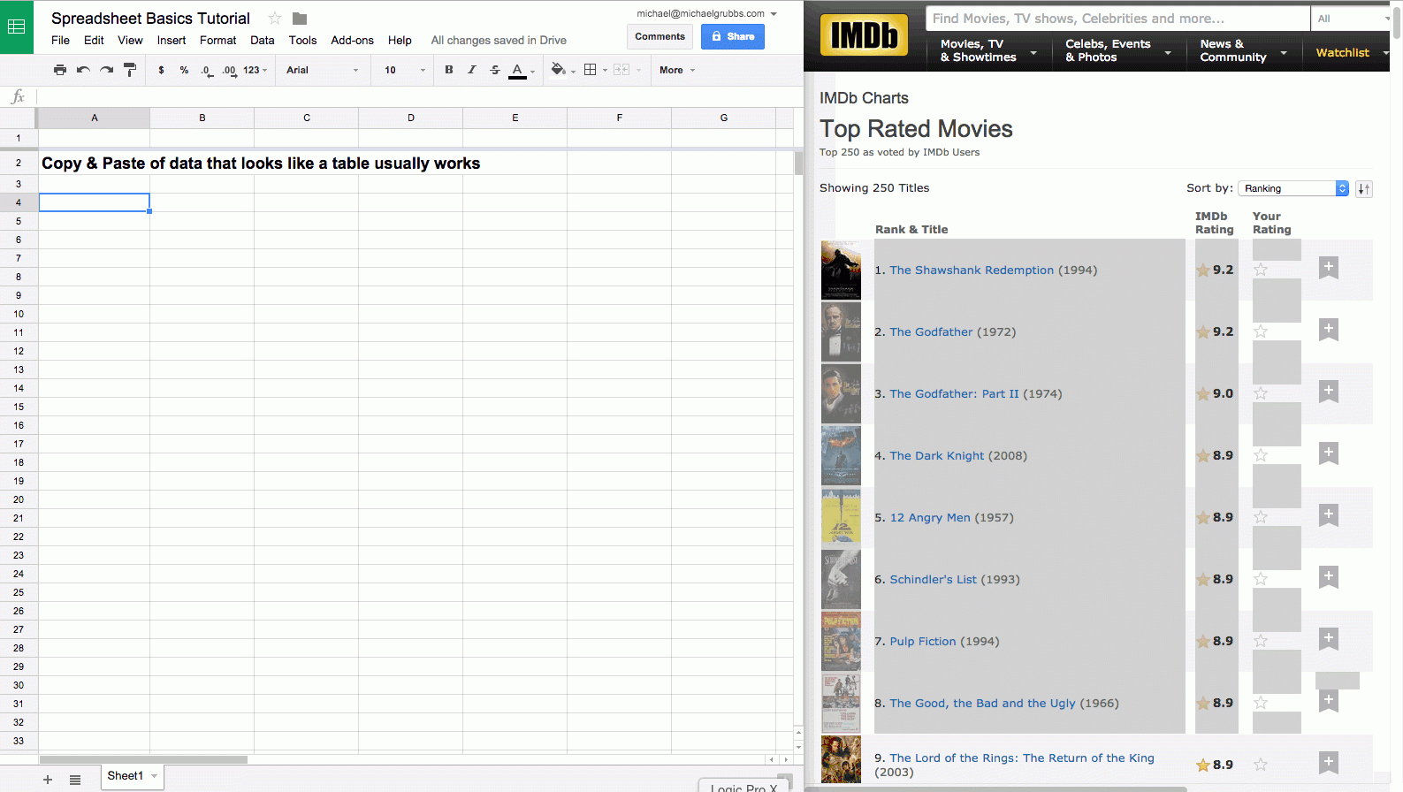Open The Dark Knight movie link
This screenshot has height=792, width=1403.
pos(936,455)
